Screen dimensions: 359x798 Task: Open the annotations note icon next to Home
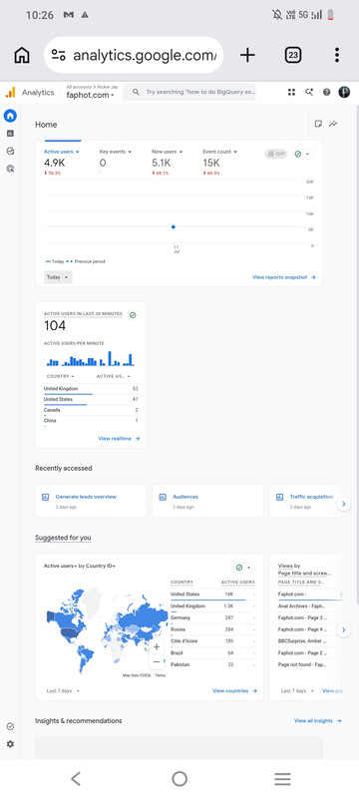coord(318,124)
